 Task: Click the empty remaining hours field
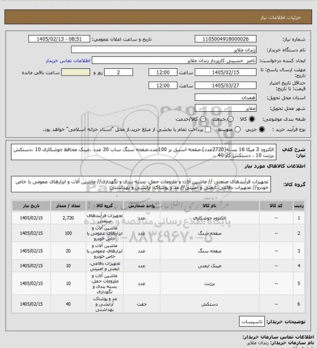pos(76,72)
